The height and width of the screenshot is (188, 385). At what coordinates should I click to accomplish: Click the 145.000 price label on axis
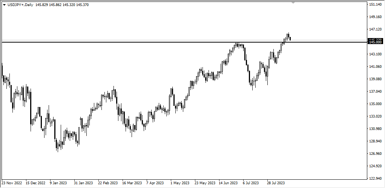click(x=376, y=42)
